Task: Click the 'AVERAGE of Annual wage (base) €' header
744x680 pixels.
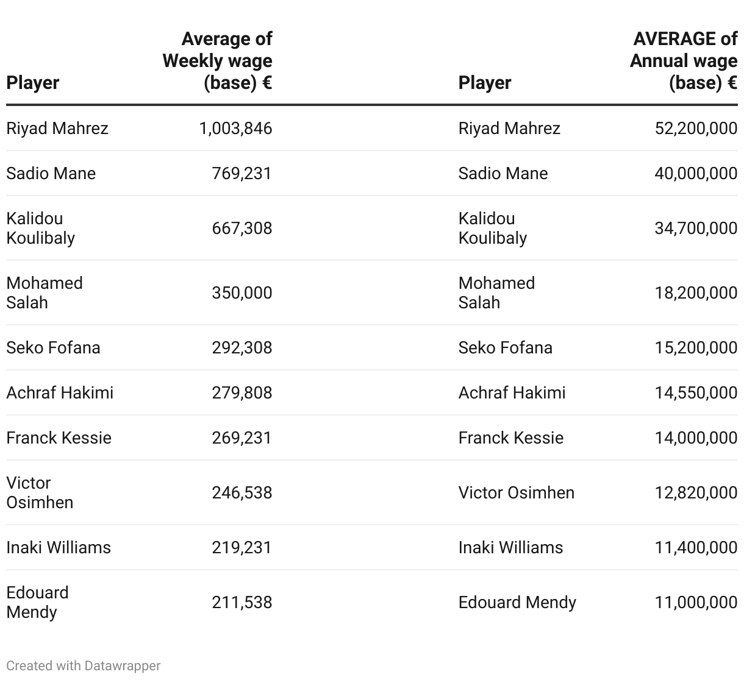Action: 684,60
